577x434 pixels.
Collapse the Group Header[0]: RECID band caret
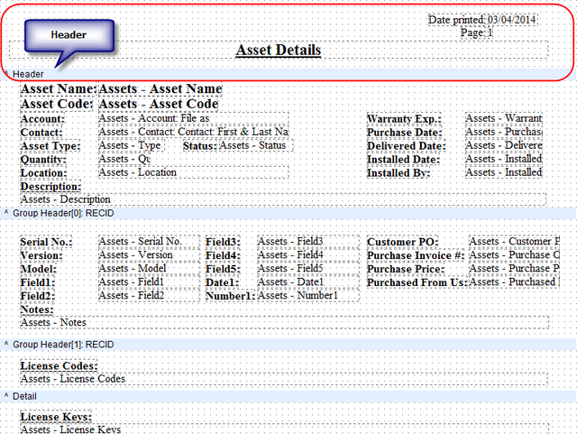tap(5, 214)
